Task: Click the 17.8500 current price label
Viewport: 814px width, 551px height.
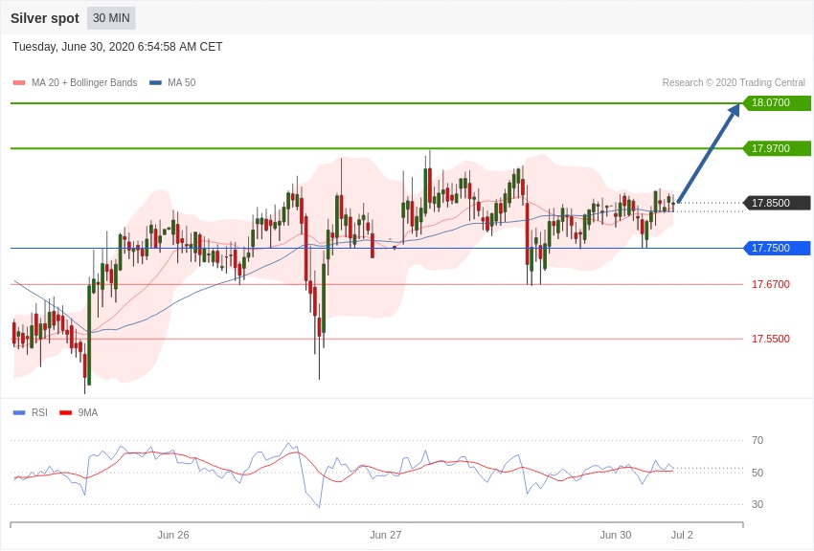Action: pos(776,203)
